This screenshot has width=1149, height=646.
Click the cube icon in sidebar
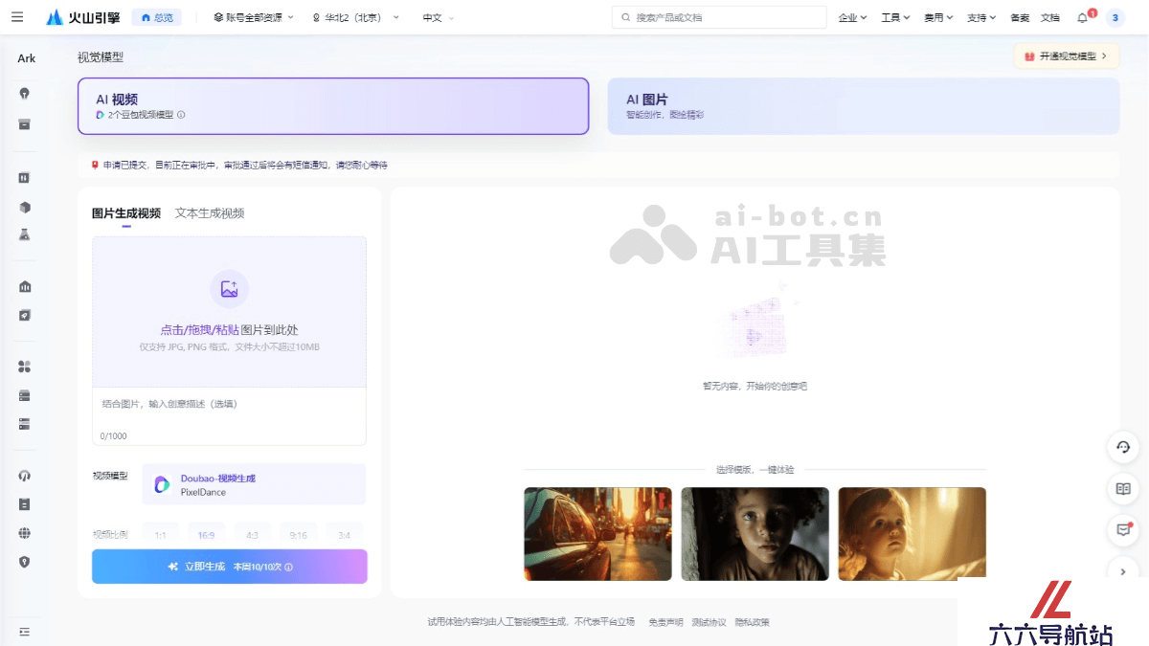tap(25, 207)
